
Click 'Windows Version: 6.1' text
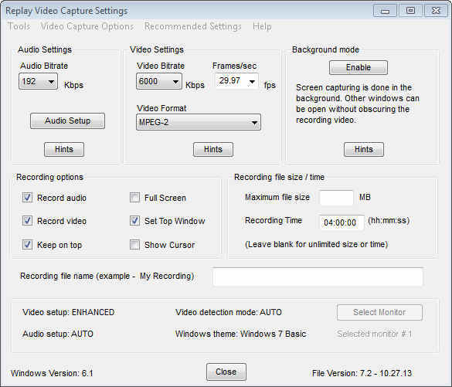[52, 373]
